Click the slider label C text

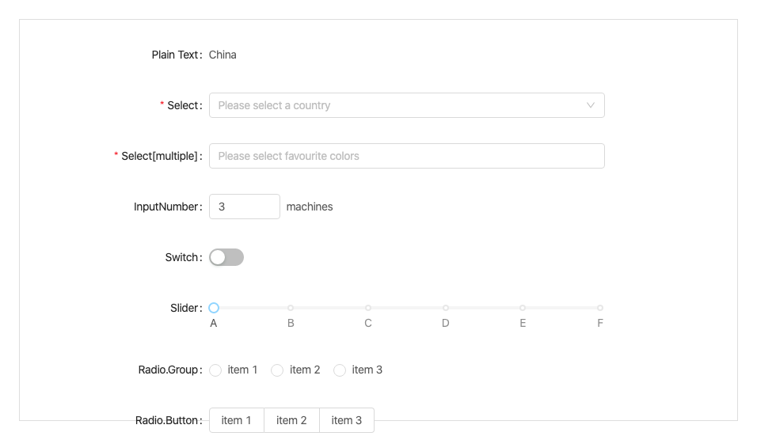(x=368, y=323)
